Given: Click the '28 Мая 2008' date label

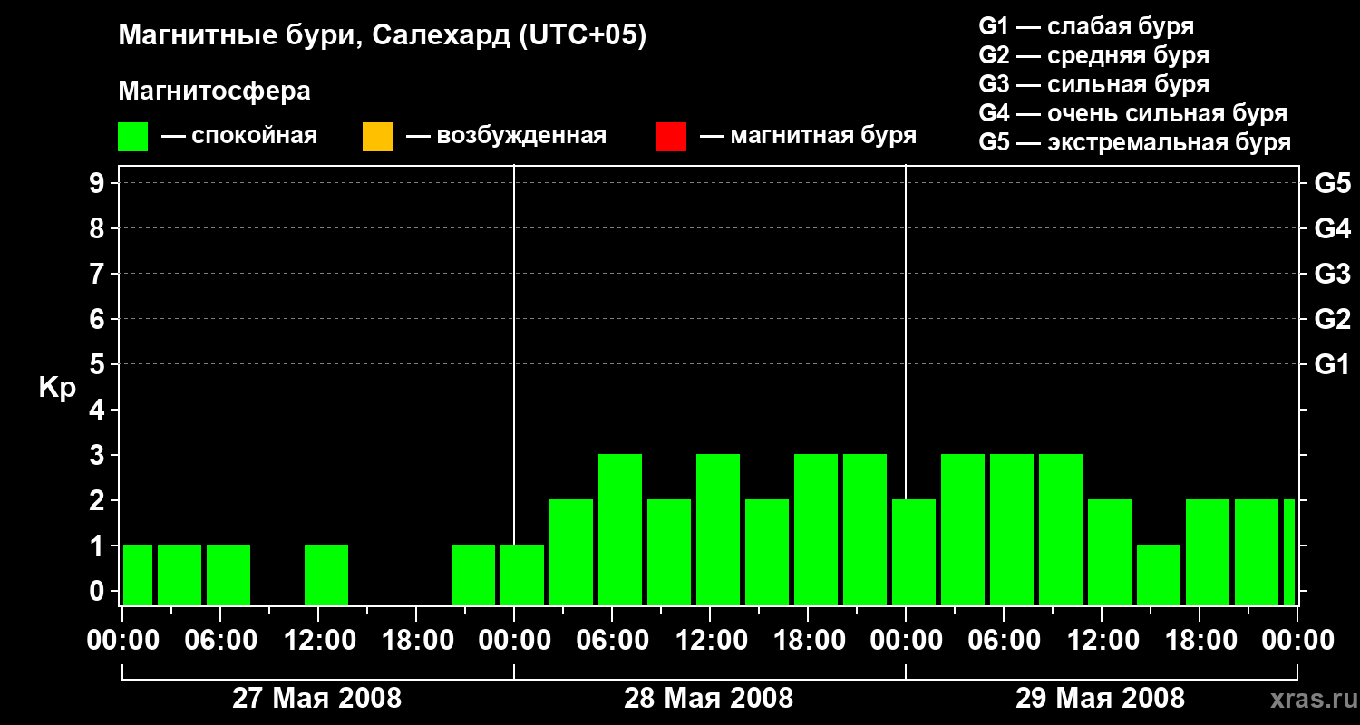Looking at the screenshot, I should click(x=709, y=699).
